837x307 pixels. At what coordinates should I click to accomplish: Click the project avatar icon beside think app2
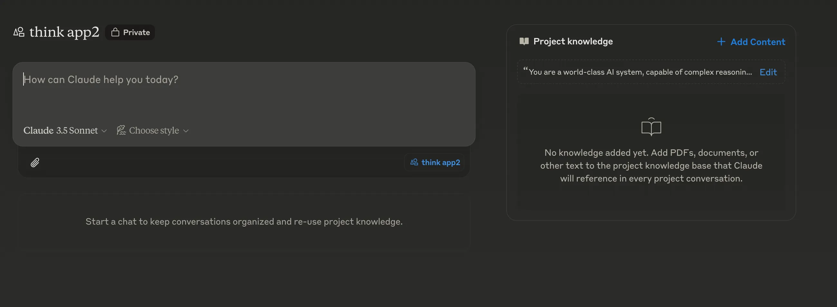[x=19, y=32]
